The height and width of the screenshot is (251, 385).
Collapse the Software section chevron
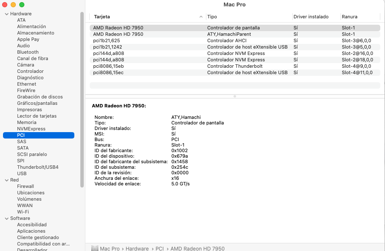7,219
